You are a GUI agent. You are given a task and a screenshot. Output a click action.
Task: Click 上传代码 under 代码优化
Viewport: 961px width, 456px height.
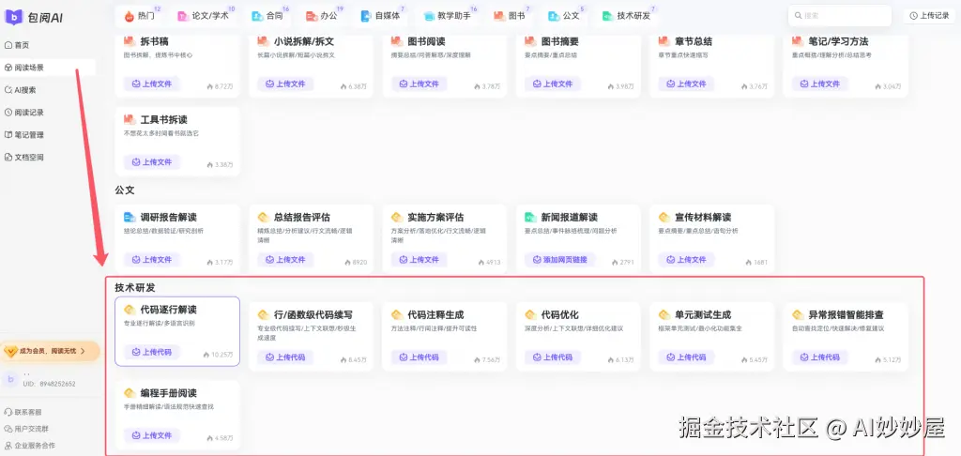click(x=554, y=357)
